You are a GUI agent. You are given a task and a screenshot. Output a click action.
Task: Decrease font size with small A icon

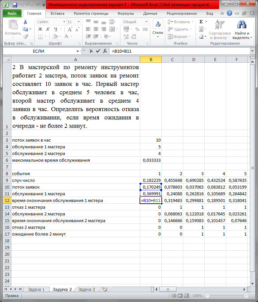click(x=77, y=29)
